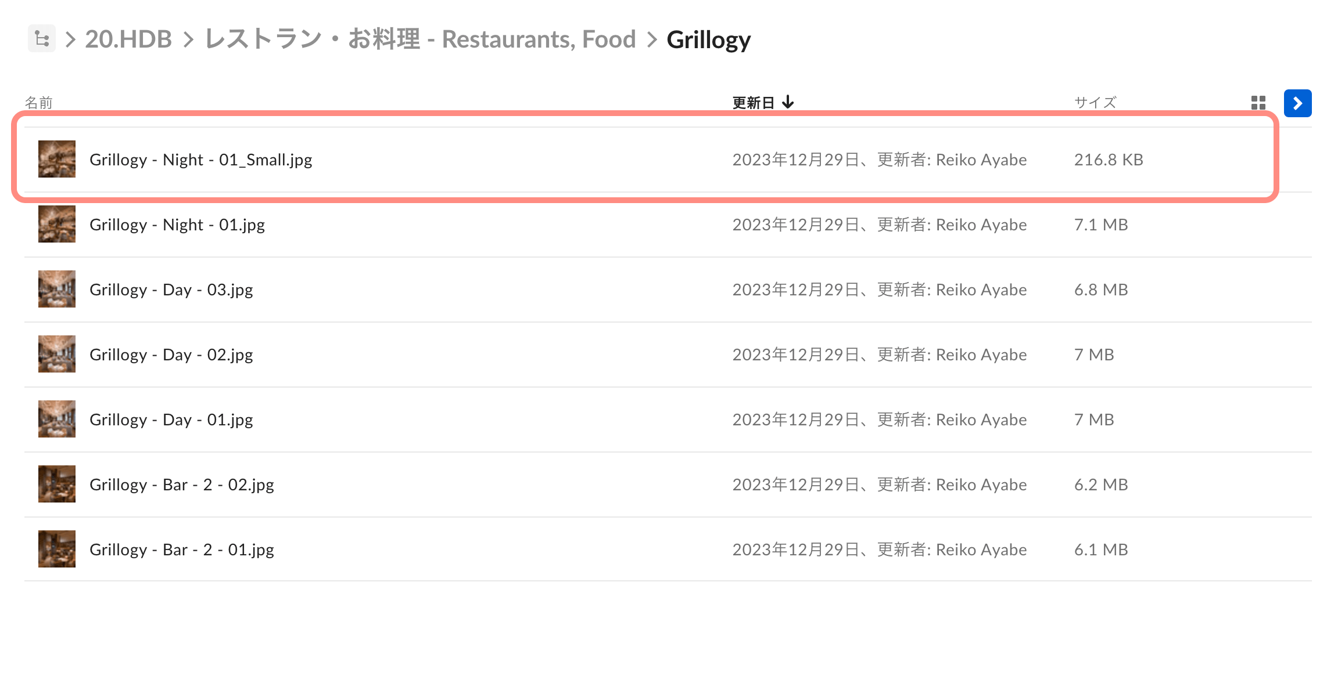Sort by 名前 column header
This screenshot has height=694, width=1327.
coord(38,103)
